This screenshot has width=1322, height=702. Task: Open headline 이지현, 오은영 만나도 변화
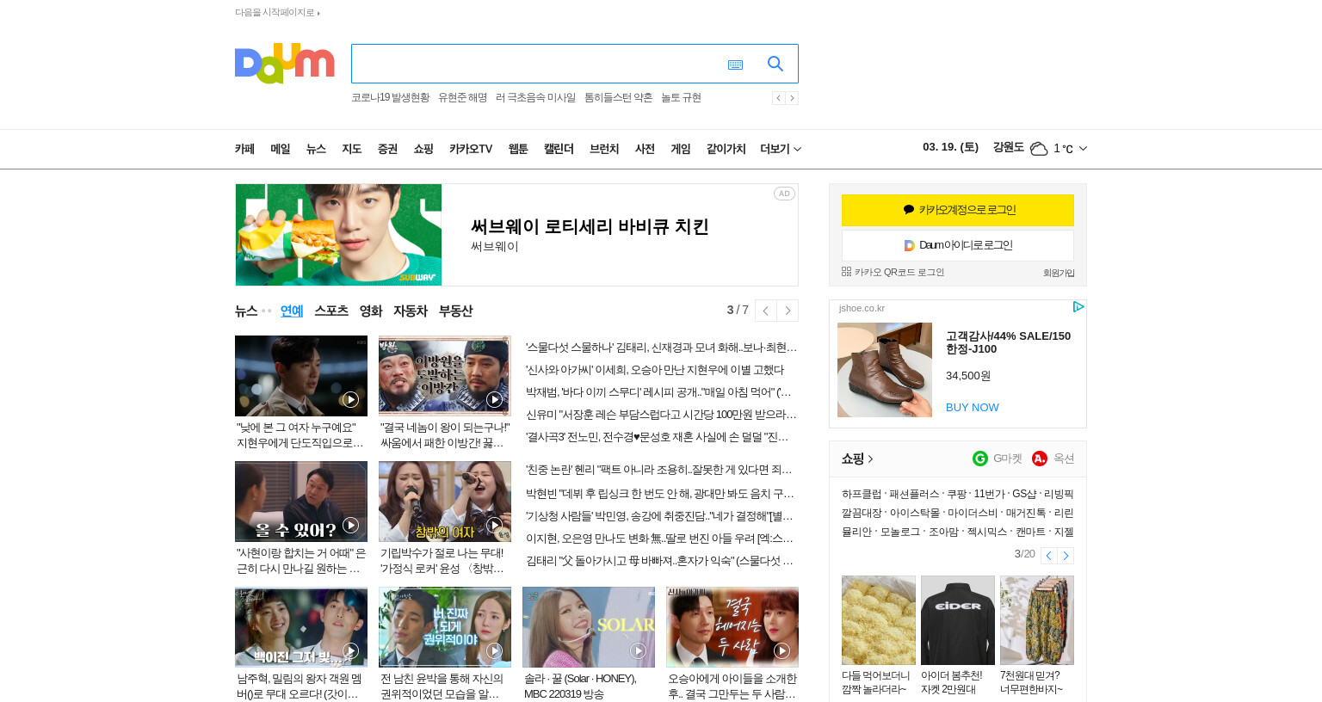(660, 539)
